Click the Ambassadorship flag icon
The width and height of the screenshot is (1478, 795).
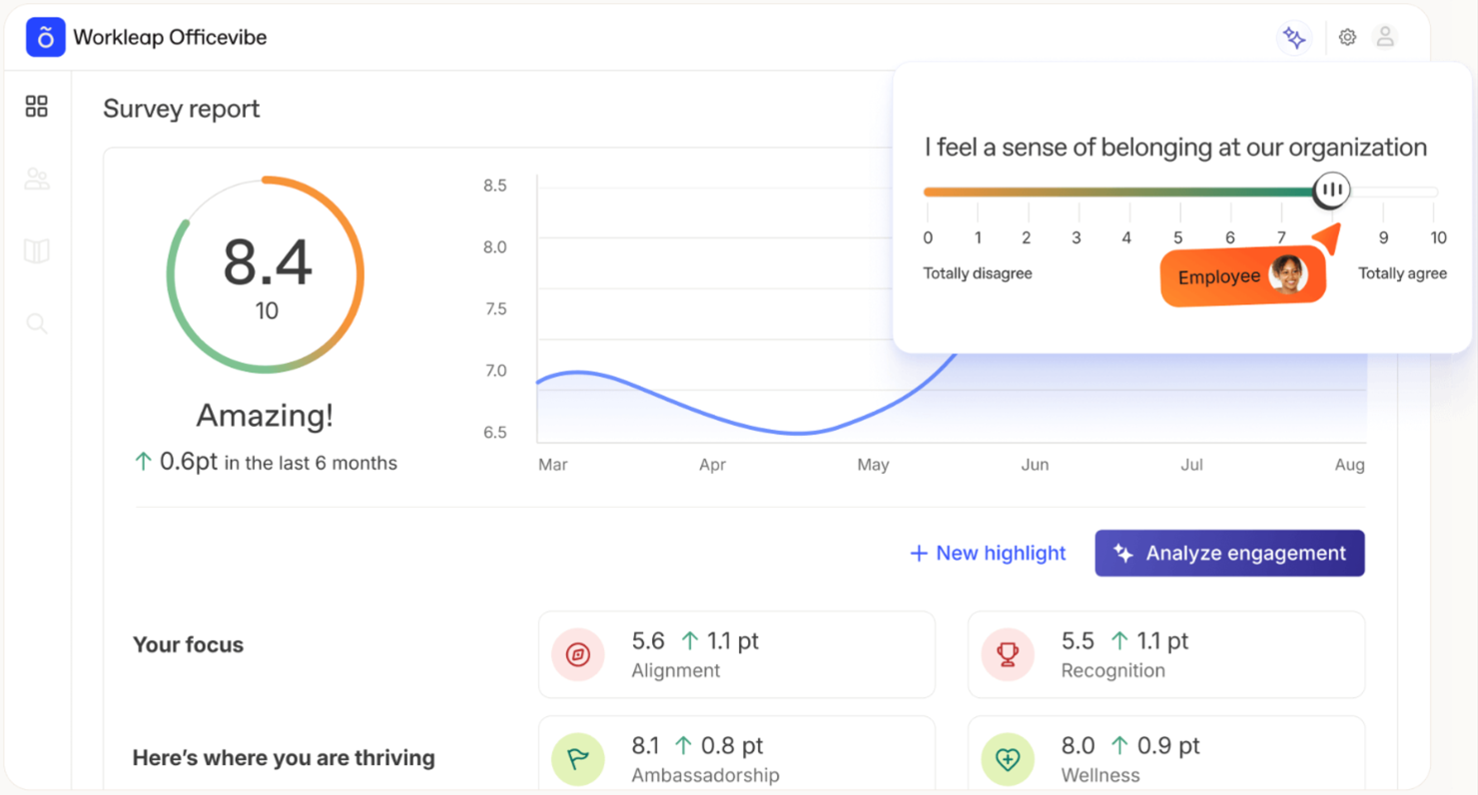point(578,759)
